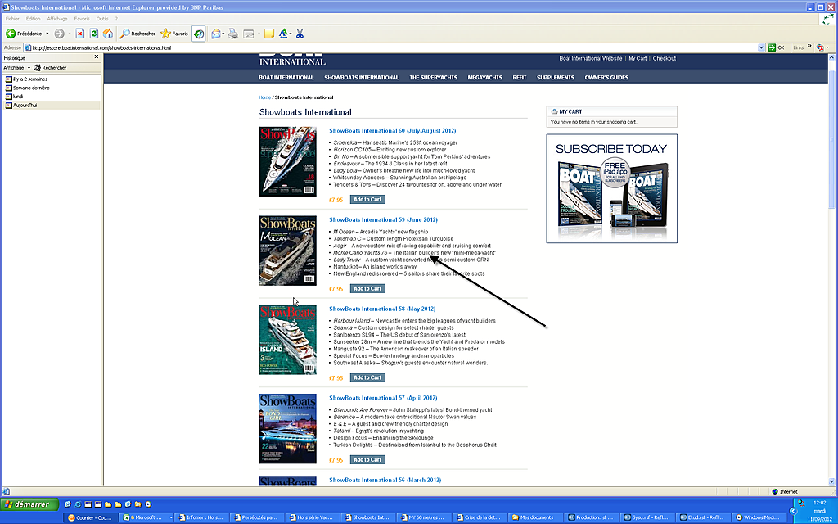This screenshot has width=838, height=524.
Task: Open the Affichage dropdown in Historique panel
Action: [x=16, y=68]
